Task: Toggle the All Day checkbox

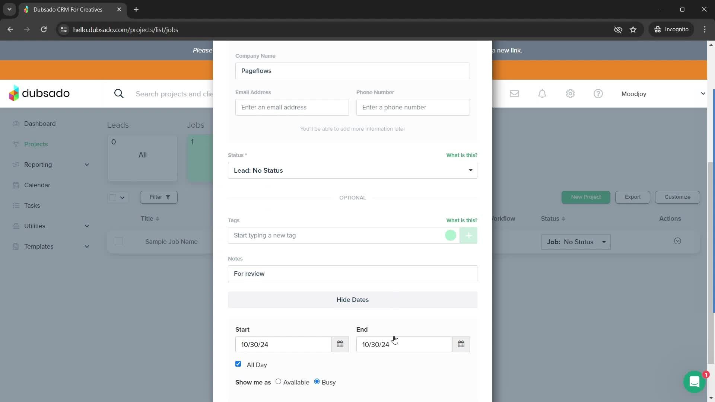Action: point(238,364)
